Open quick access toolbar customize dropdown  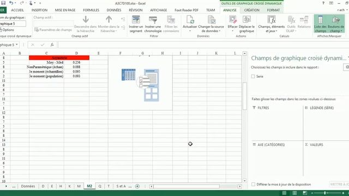point(40,3)
